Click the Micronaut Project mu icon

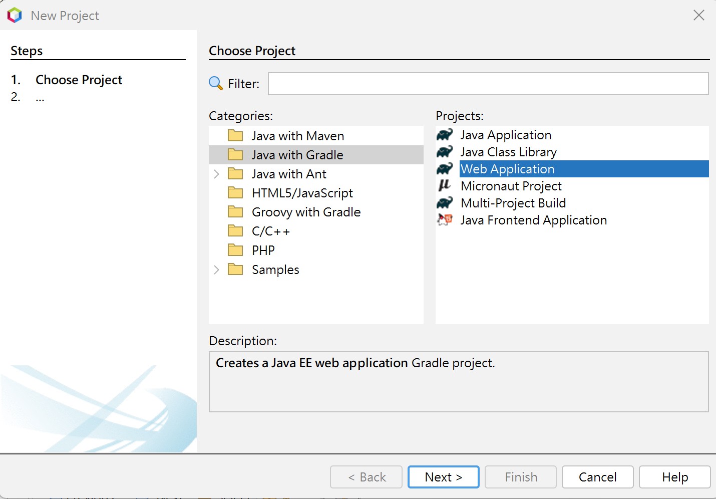pyautogui.click(x=445, y=186)
